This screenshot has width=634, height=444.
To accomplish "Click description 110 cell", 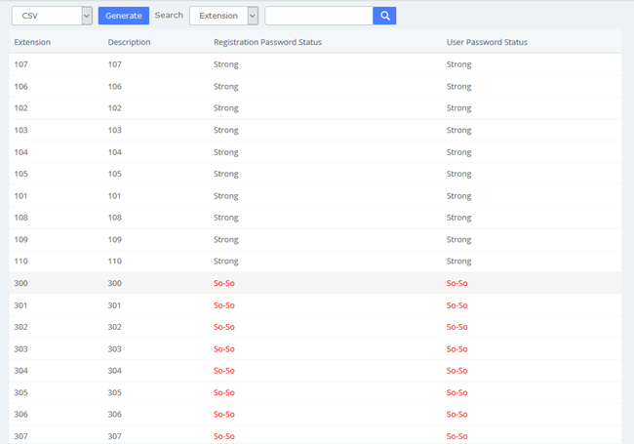I will pos(115,262).
